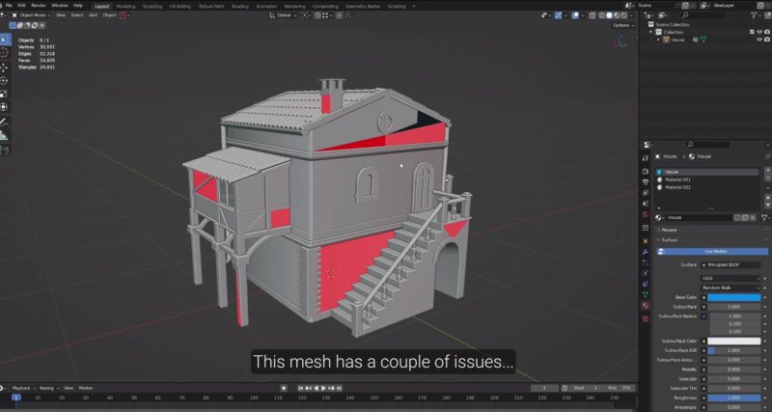The image size is (772, 412).
Task: Open the Object Data properties tab
Action: coord(646,295)
